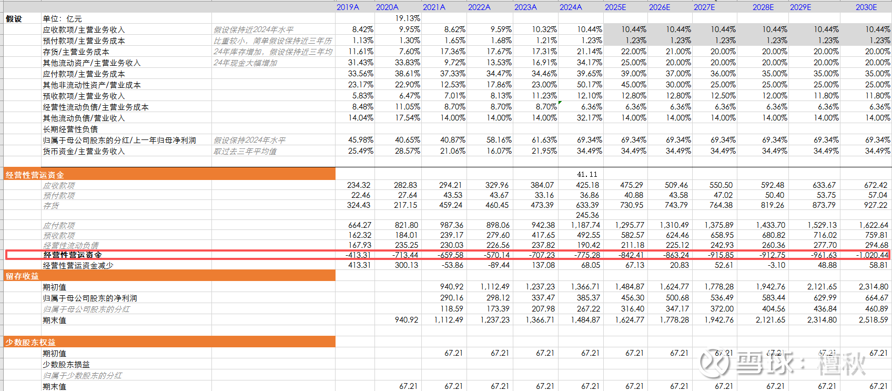Click the 经营性流动负债/主营业务成本 row label
This screenshot has width=892, height=391.
point(96,107)
